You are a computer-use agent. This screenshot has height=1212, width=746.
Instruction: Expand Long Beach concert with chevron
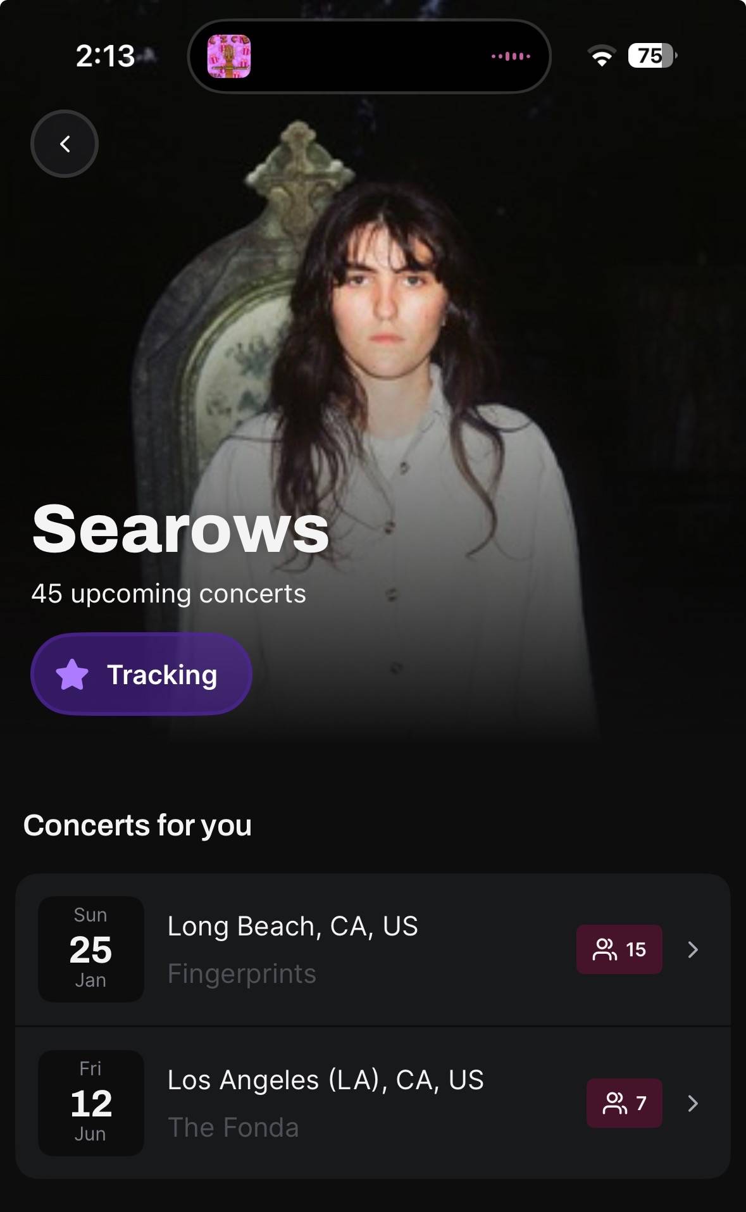[x=693, y=949]
